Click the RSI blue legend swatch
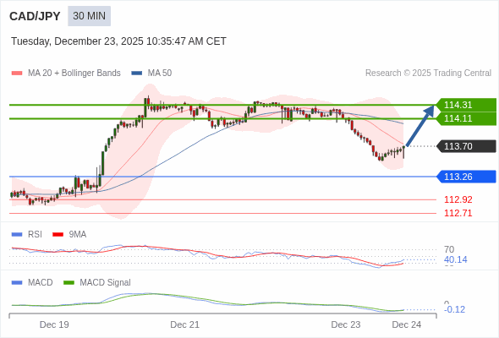Screen dimensions: 499x338 tap(17, 235)
